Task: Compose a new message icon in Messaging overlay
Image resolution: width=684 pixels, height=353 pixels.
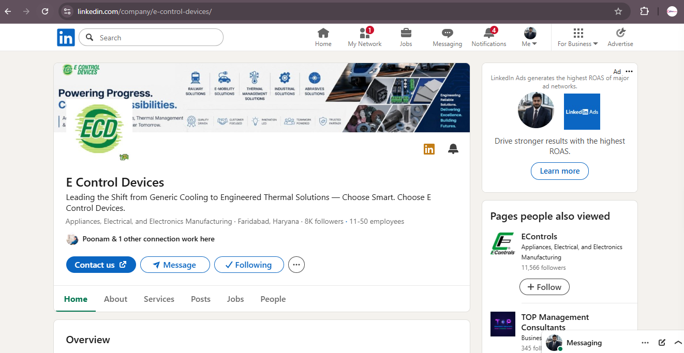Action: 662,343
